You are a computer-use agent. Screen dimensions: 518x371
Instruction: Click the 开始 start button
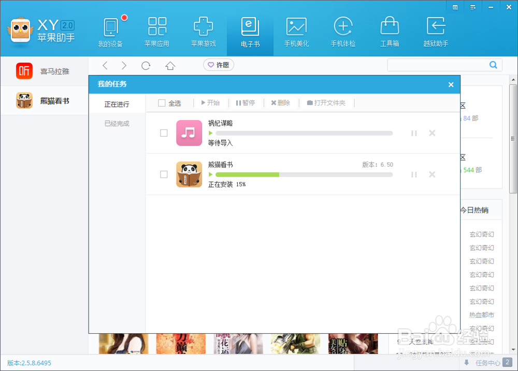[210, 103]
